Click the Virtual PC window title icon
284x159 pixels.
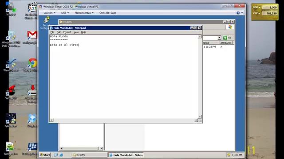(40, 7)
